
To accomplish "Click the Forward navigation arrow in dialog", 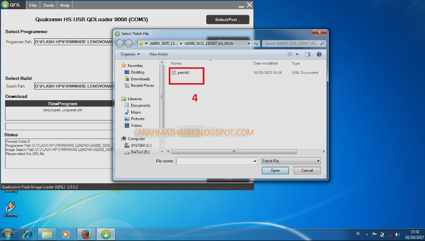I will (129, 43).
